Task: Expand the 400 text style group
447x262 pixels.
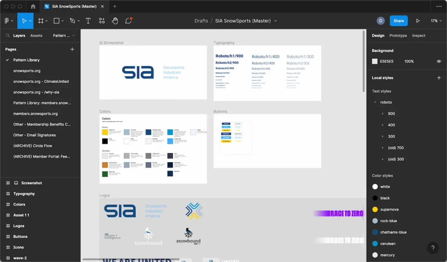Action: point(383,125)
